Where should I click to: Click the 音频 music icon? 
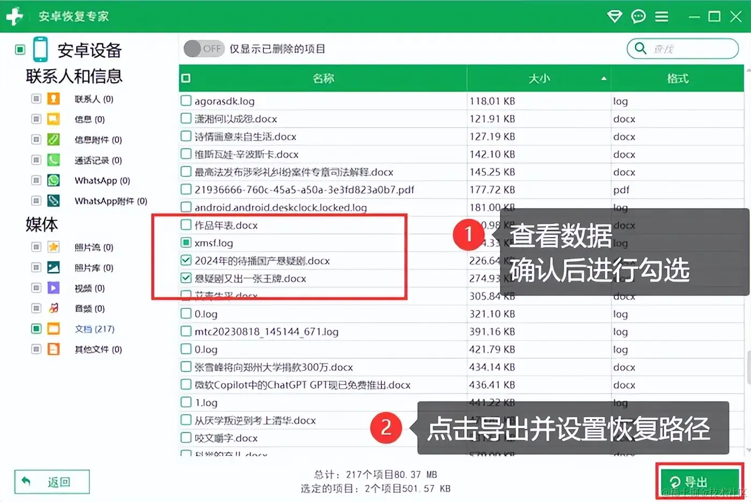[54, 308]
